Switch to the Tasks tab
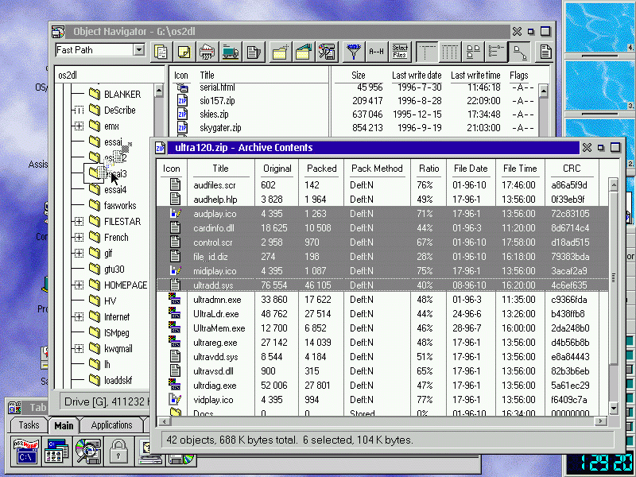The image size is (636, 477). (x=29, y=425)
